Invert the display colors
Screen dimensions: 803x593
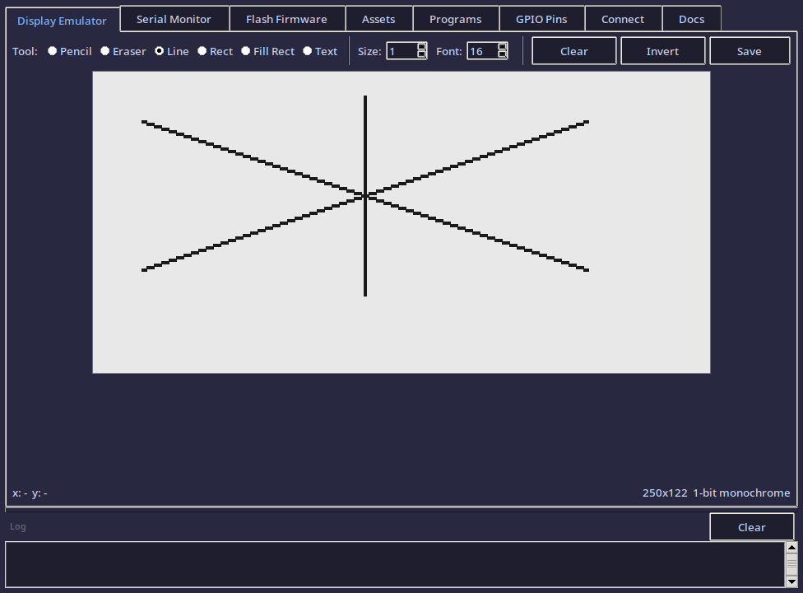click(662, 50)
